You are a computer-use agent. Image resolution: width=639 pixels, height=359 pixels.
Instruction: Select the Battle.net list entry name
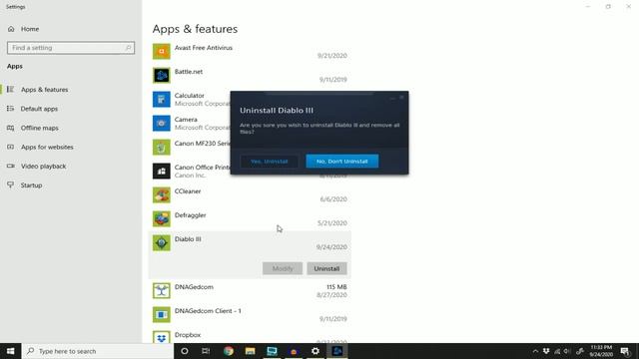coord(189,72)
